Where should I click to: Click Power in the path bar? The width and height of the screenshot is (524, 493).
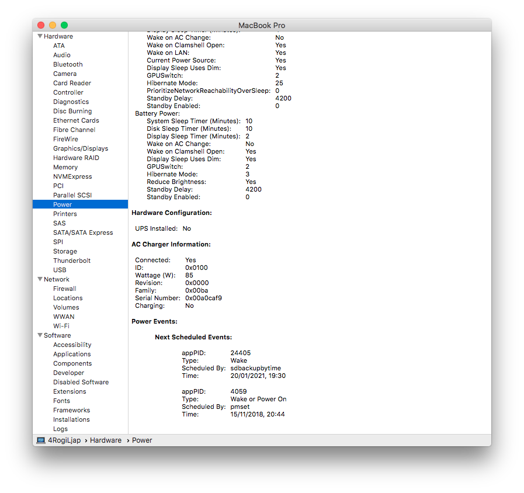click(142, 440)
